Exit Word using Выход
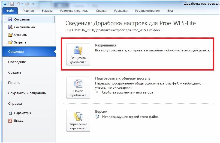 [19, 121]
